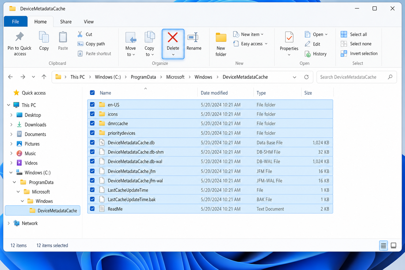Expand the Network tree node
The width and height of the screenshot is (405, 270).
[x=9, y=223]
